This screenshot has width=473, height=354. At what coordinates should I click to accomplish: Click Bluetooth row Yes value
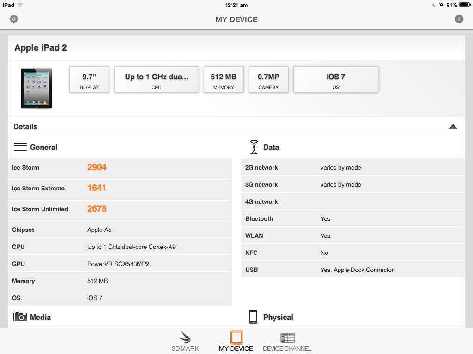coord(325,219)
